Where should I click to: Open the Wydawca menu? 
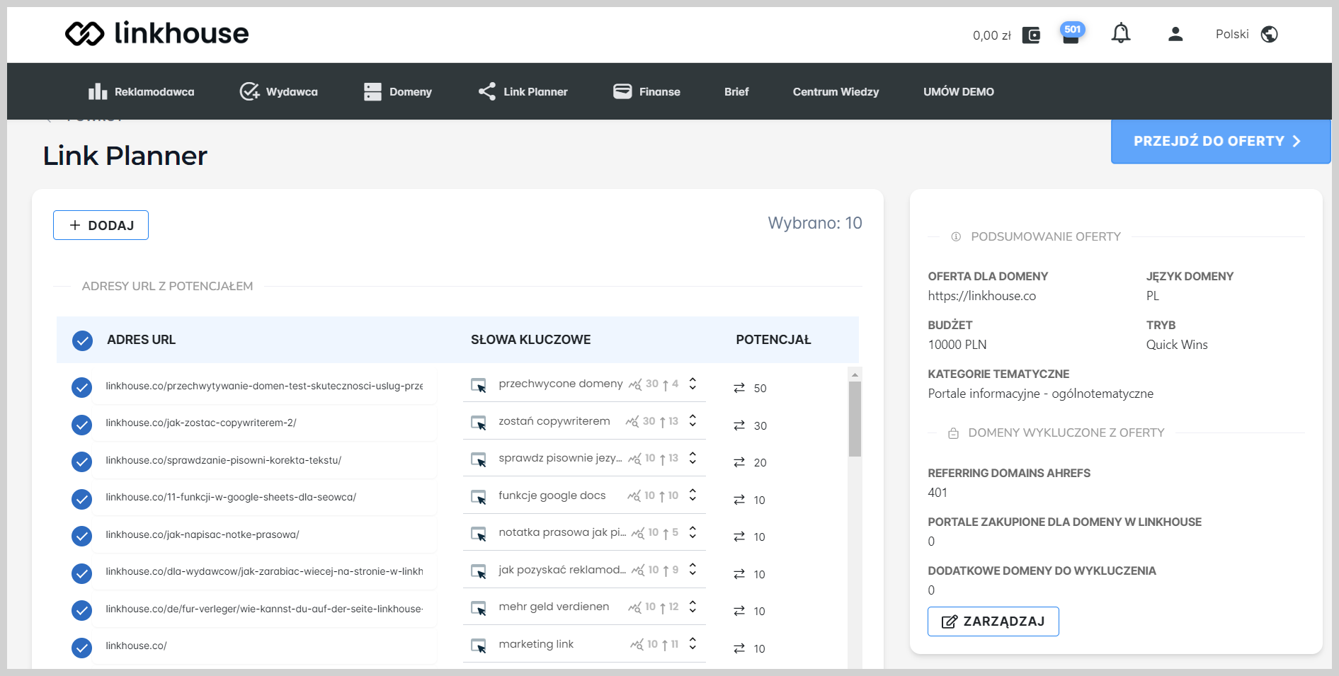click(278, 91)
